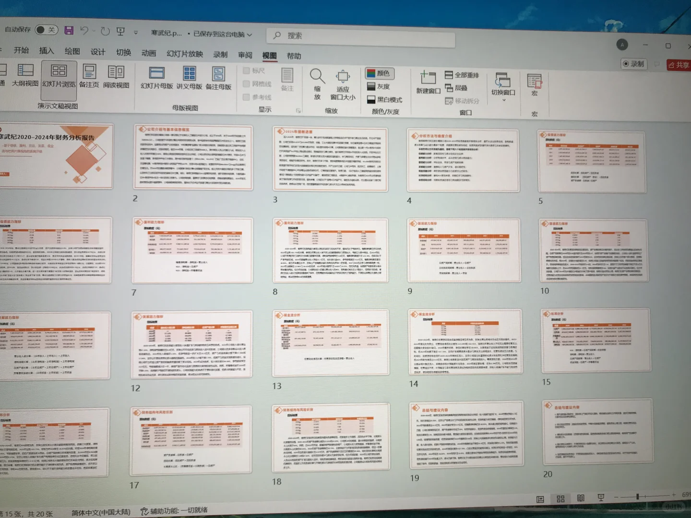Check the 网格线 gridlines checkbox
Image resolution: width=691 pixels, height=518 pixels.
tap(246, 83)
